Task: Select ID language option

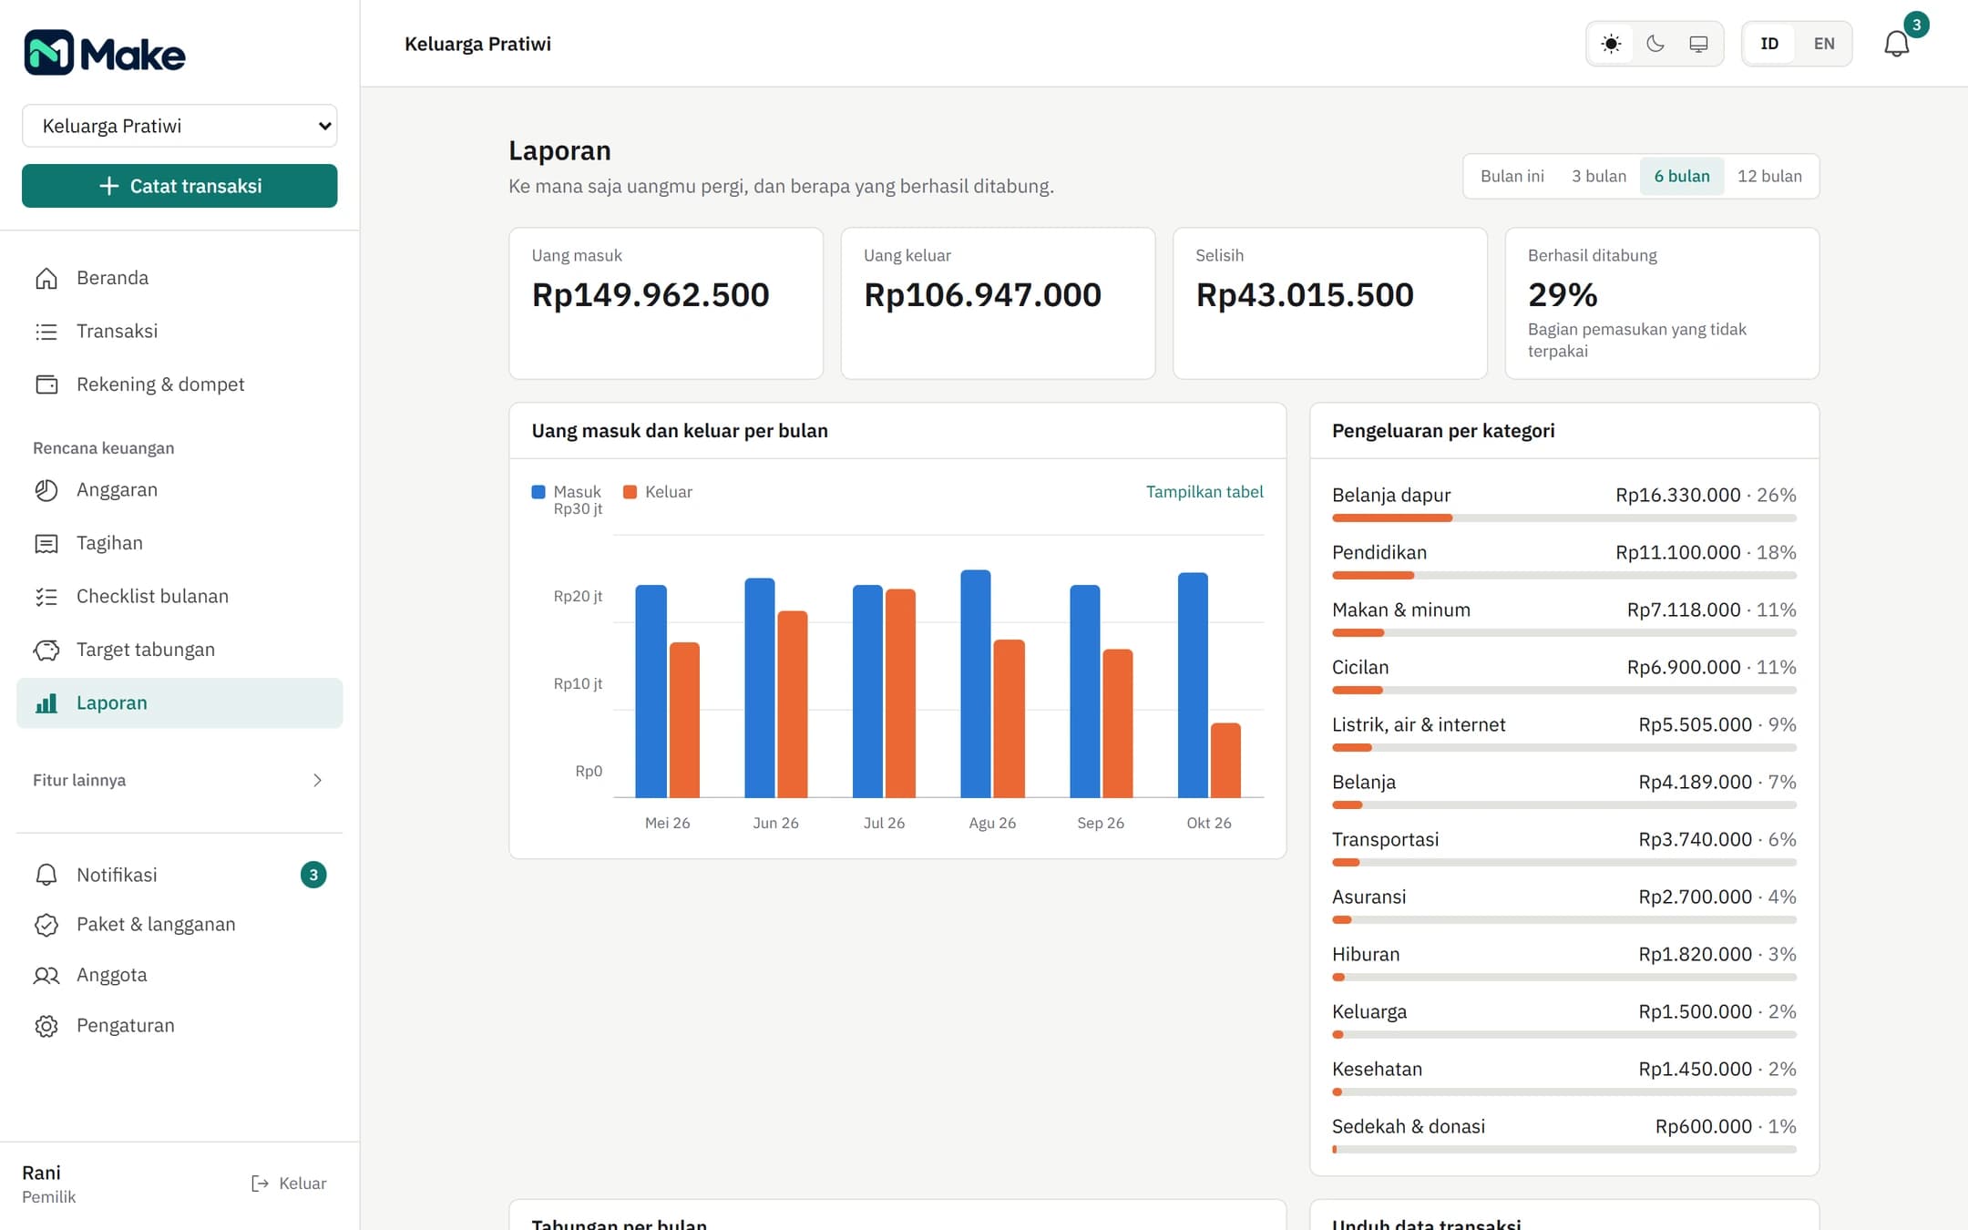Action: (1770, 44)
